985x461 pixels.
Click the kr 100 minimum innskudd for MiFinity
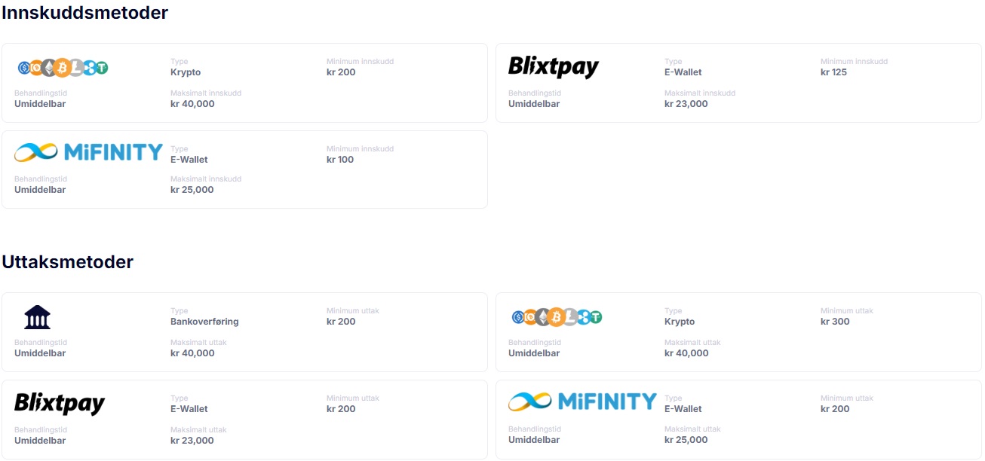[x=340, y=160]
